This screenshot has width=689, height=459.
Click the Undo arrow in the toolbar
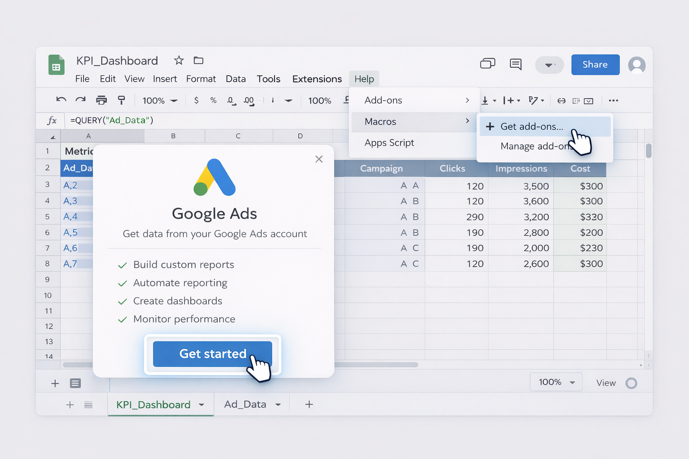click(x=61, y=100)
